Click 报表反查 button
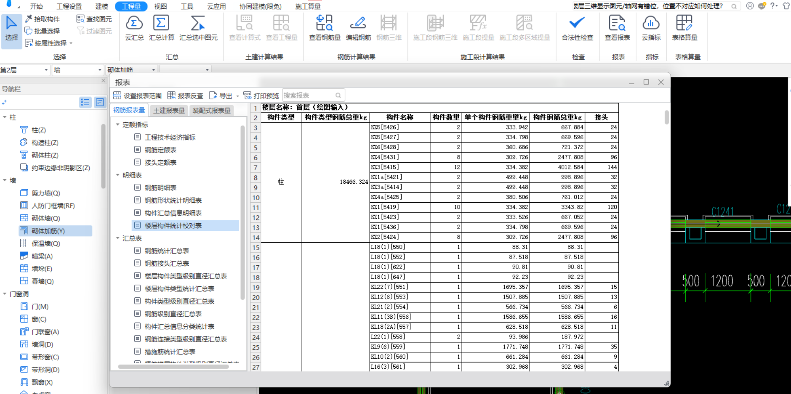 (x=185, y=95)
